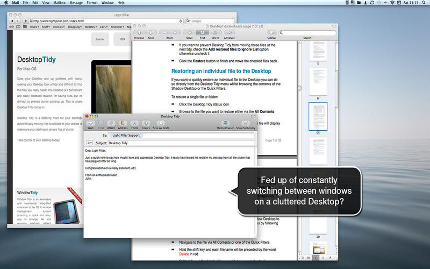This screenshot has width=430, height=269.
Task: Click the Attach paperclip icon in Mail
Action: [x=111, y=123]
